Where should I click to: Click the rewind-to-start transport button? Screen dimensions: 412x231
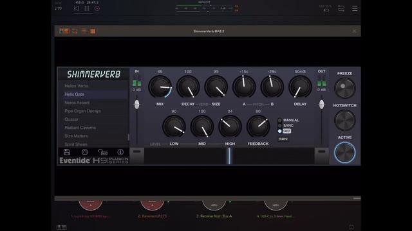coord(76,8)
